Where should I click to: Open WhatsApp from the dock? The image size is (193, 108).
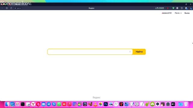pyautogui.click(x=59, y=104)
